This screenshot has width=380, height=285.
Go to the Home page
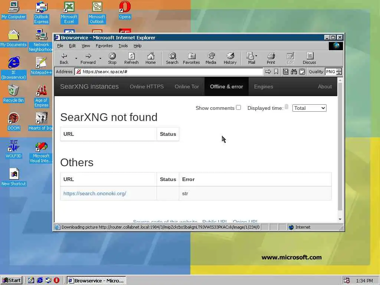tap(151, 59)
